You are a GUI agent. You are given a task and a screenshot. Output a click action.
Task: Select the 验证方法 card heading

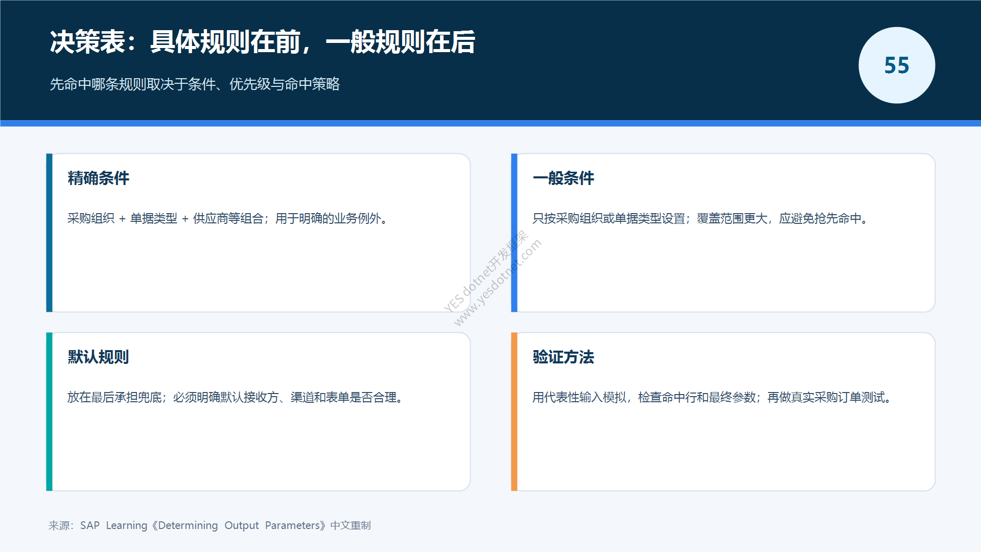(x=564, y=357)
